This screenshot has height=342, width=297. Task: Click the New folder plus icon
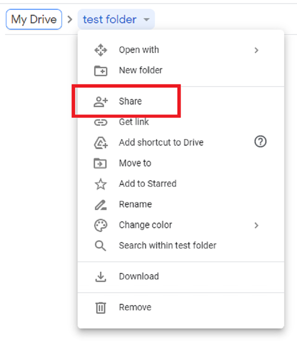[101, 71]
